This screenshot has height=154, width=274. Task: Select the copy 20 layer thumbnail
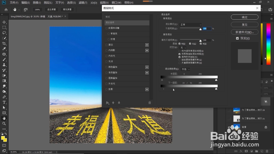coord(237,110)
